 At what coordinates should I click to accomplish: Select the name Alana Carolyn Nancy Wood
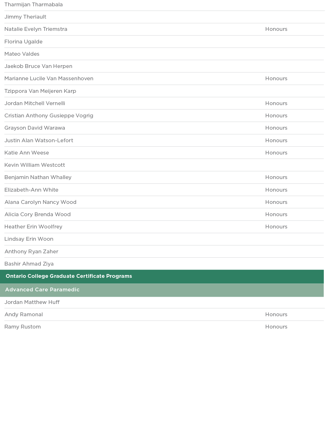(40, 202)
